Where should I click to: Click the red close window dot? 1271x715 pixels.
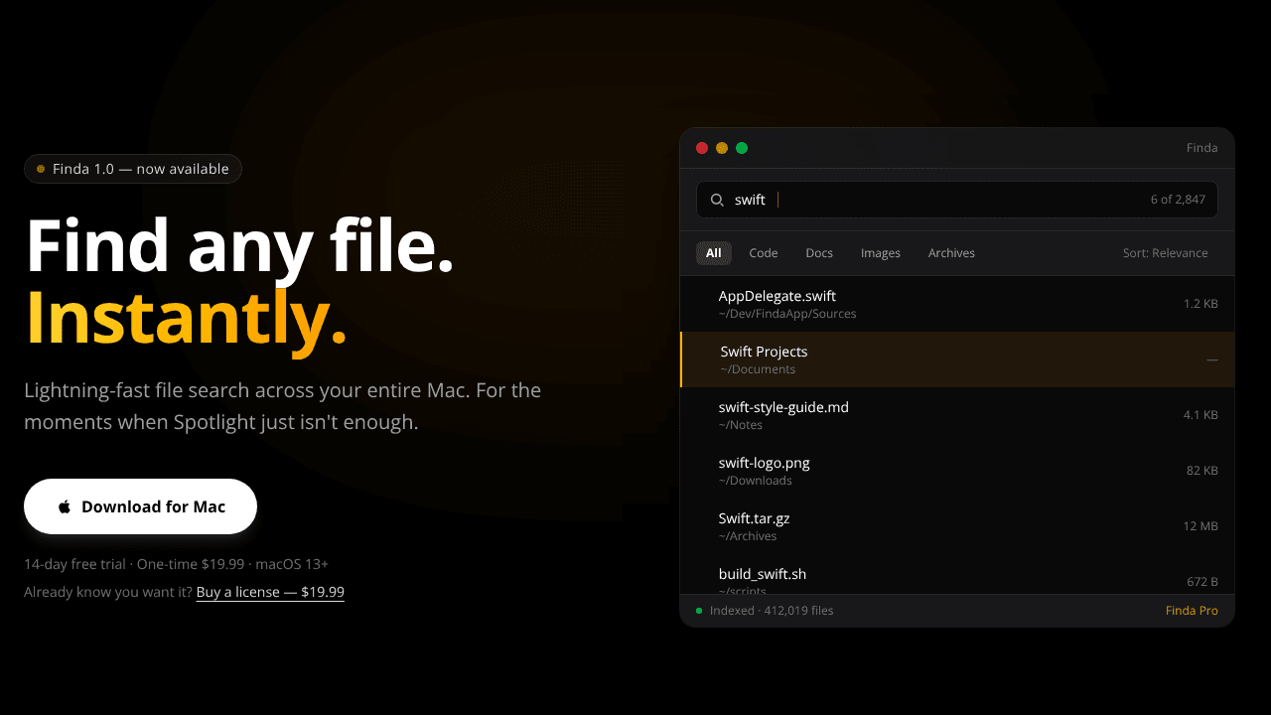pyautogui.click(x=702, y=148)
